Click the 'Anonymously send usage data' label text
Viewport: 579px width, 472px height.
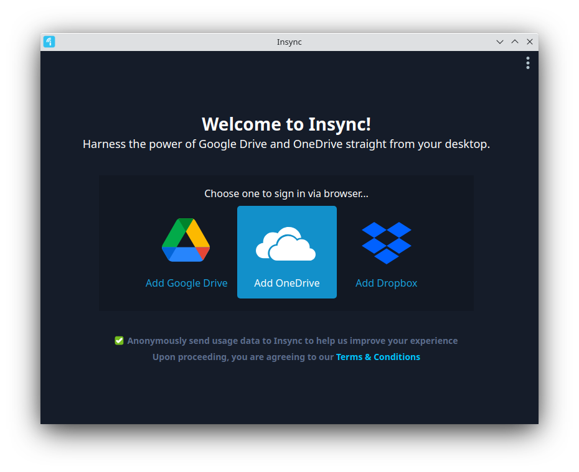click(293, 341)
